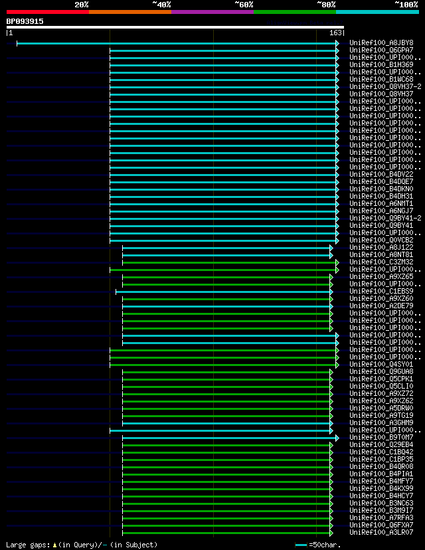The image size is (425, 550).
Task: Choose the UniRef100_Q5CLI0 entry
Action: [382, 387]
